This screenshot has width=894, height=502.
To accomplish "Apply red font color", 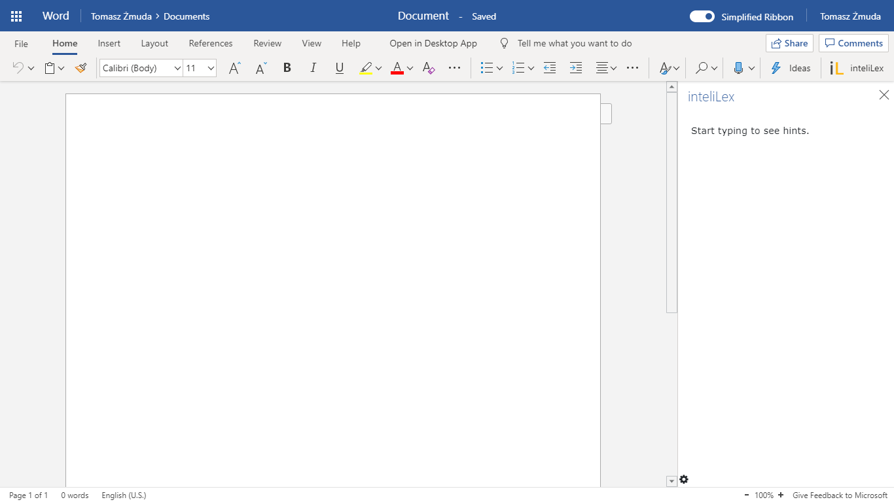I will tap(397, 68).
